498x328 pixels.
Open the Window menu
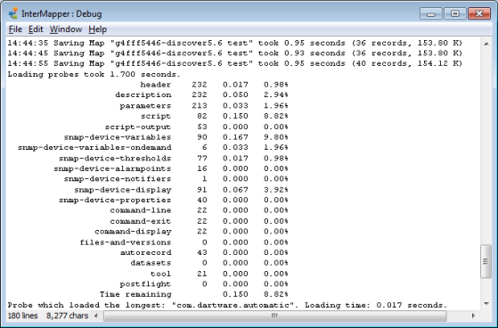click(66, 29)
